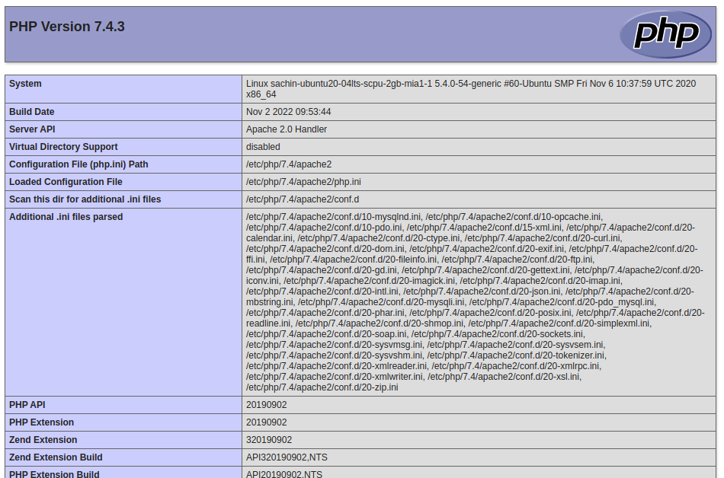This screenshot has height=478, width=724.
Task: Select the "disabled" value
Action: pyautogui.click(x=263, y=147)
